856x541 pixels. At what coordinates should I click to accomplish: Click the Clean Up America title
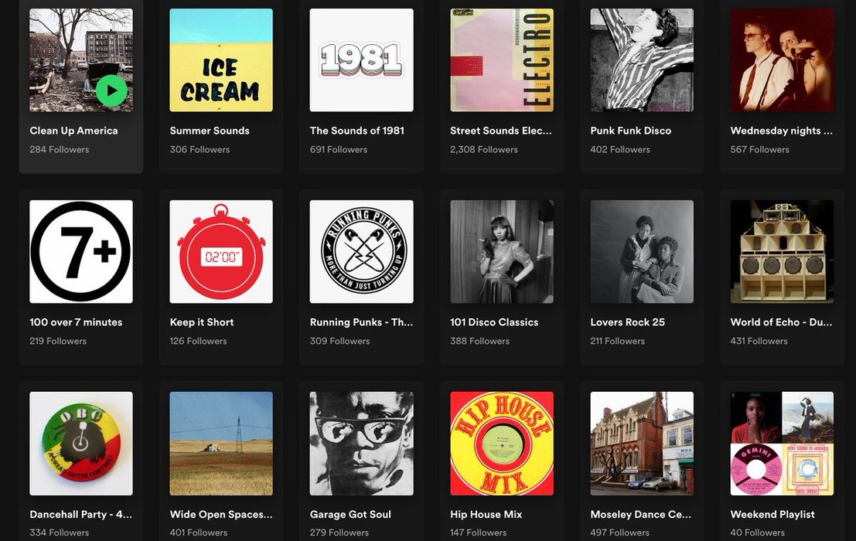pos(73,131)
